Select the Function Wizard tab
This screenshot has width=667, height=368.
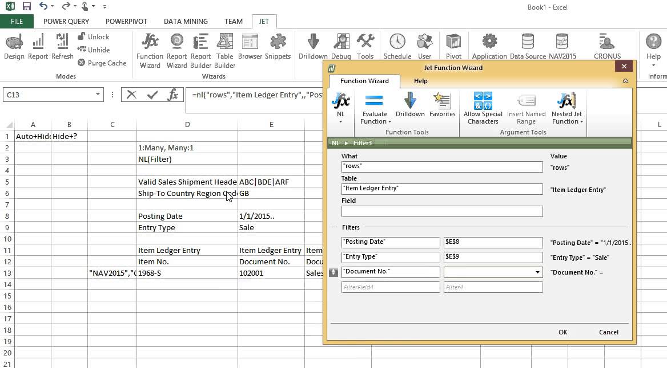point(364,81)
